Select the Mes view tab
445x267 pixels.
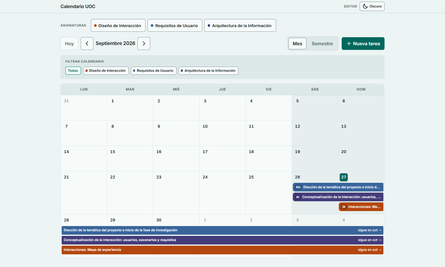[297, 44]
